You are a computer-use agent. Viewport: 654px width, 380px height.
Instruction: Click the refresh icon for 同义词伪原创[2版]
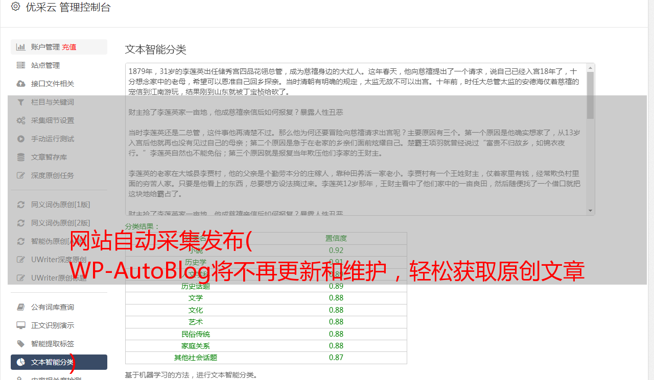[x=21, y=223]
